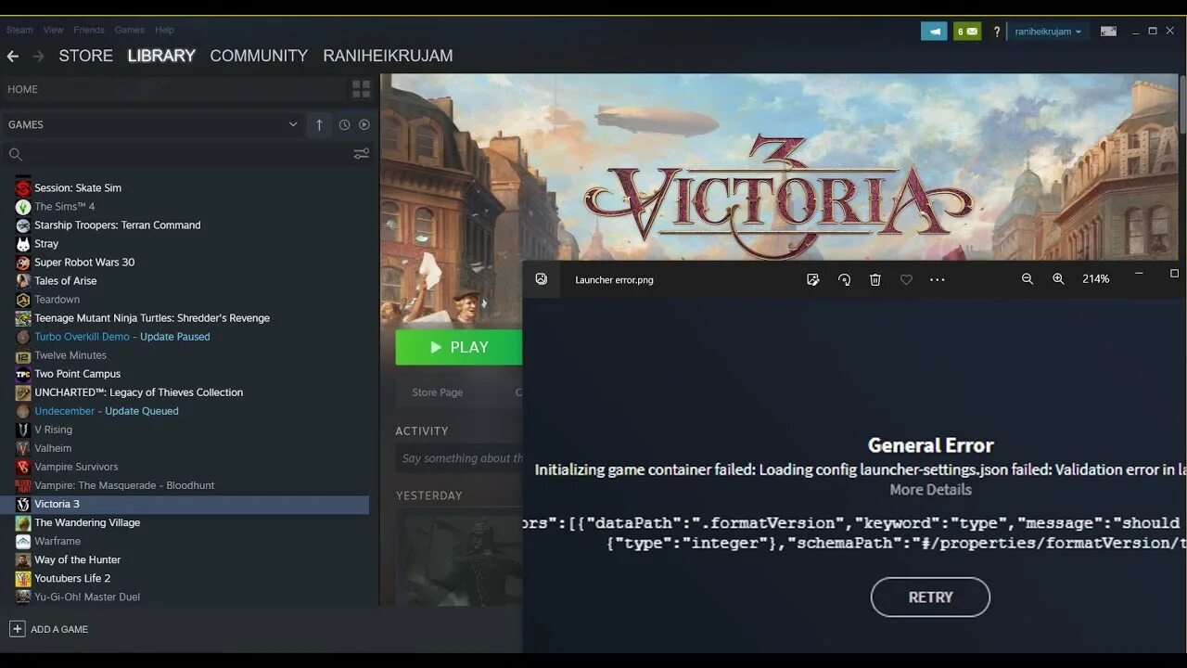
Task: Click the forward navigation arrow
Action: 38,56
